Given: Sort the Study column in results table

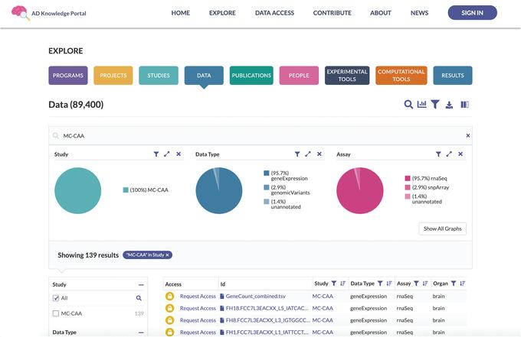Looking at the screenshot, I should click(342, 284).
